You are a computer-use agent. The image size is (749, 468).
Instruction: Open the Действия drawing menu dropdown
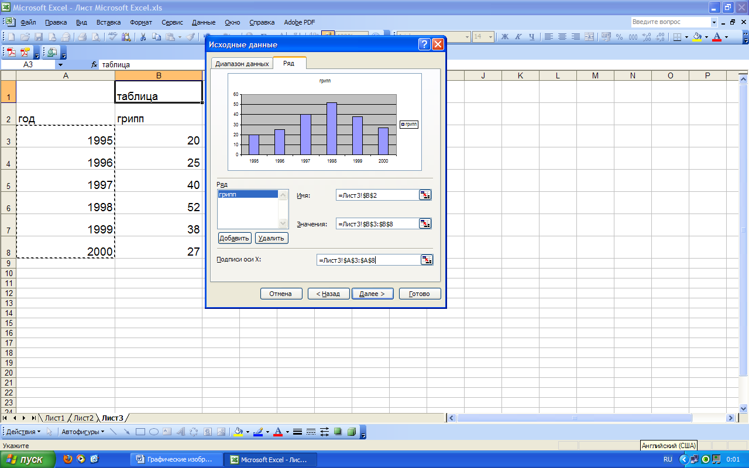coord(23,432)
